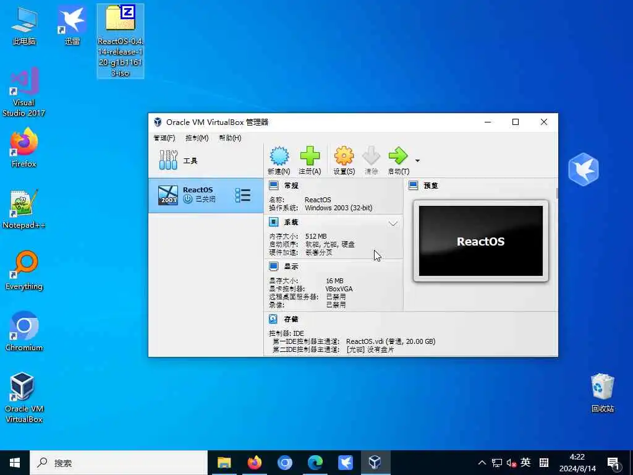Open File Explorer from the taskbar

tap(224, 463)
